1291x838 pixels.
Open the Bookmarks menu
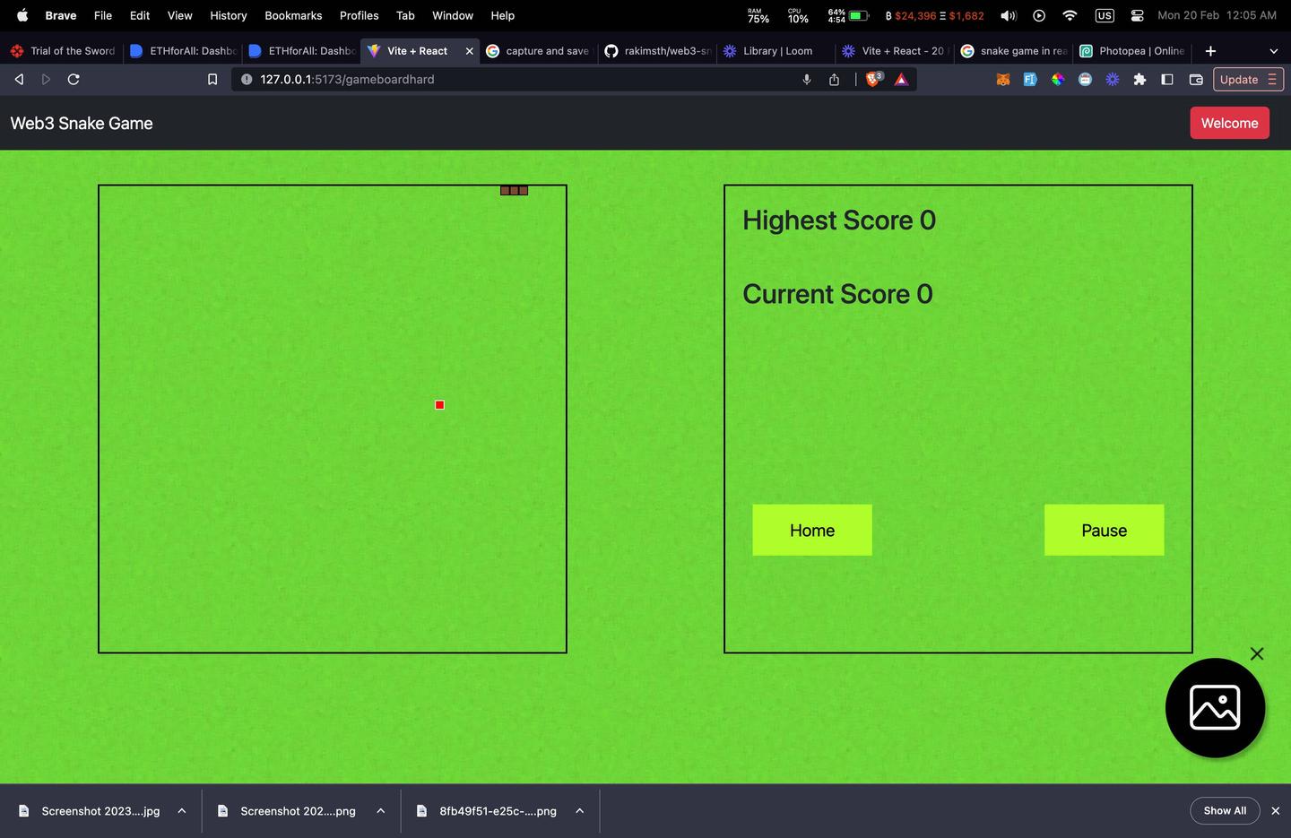coord(293,15)
